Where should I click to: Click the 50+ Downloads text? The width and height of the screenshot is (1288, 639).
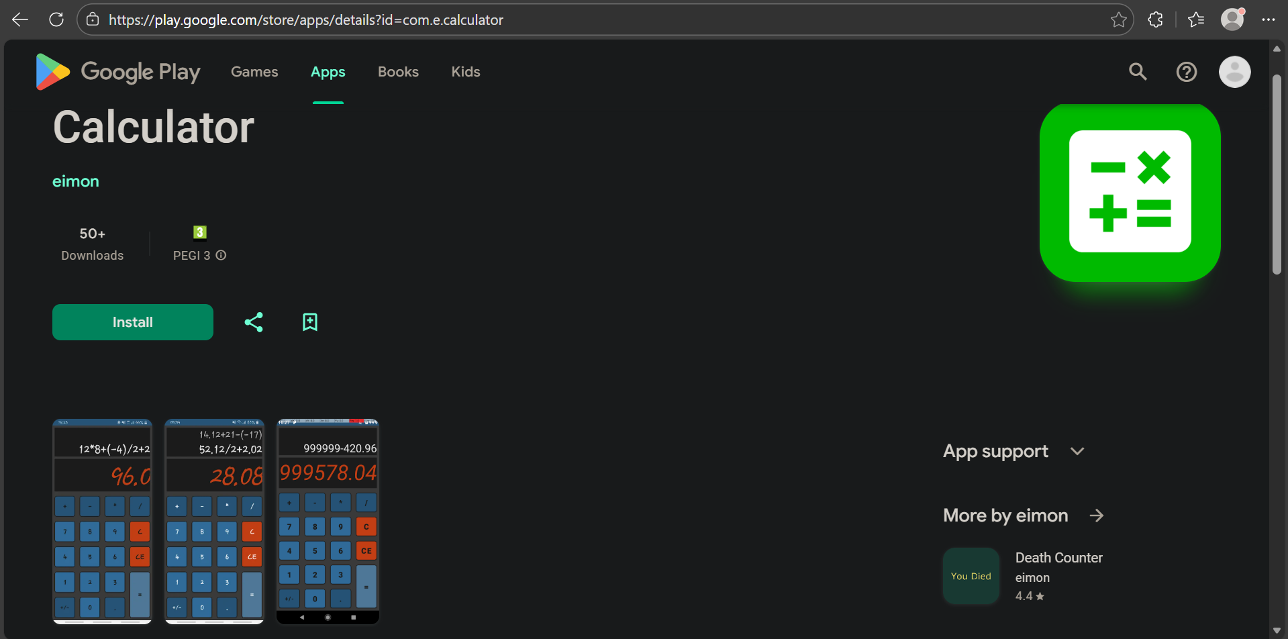(93, 244)
